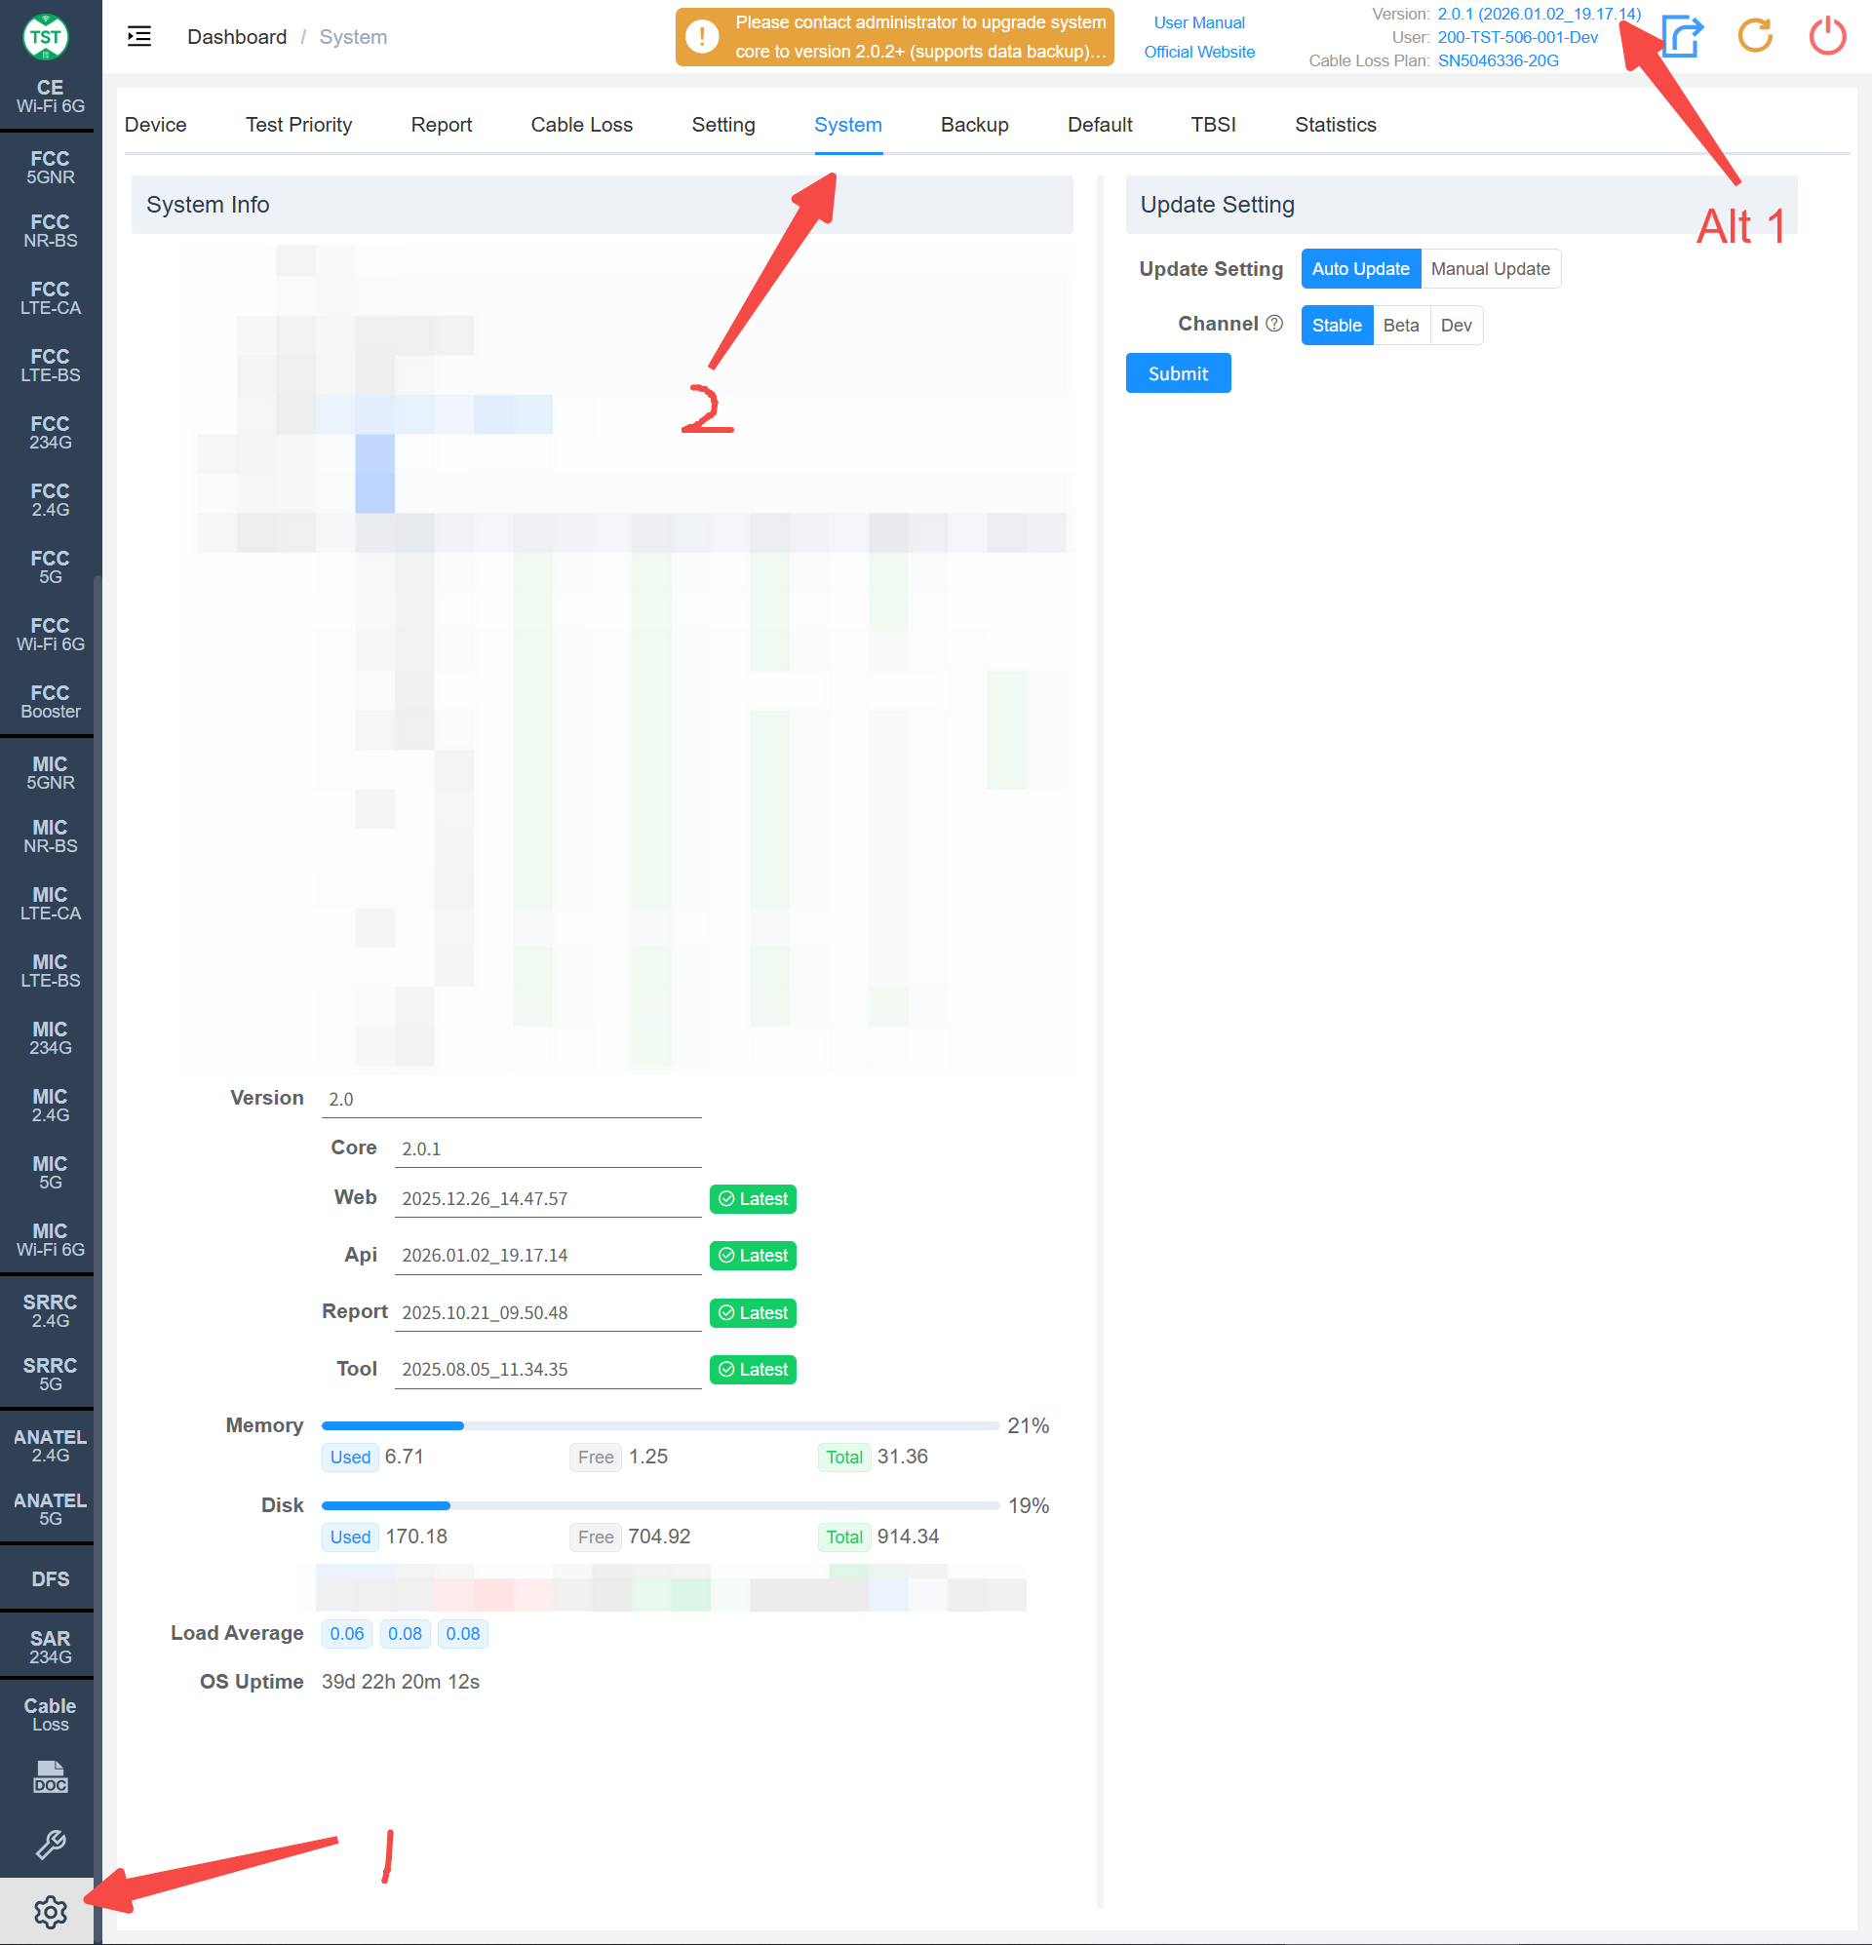Switch to the Cable Loss tab
1872x1945 pixels.
pos(582,125)
